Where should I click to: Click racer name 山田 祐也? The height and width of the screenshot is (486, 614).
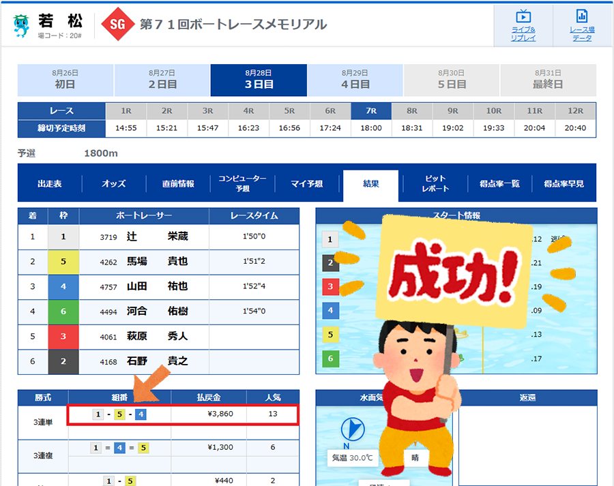click(158, 286)
